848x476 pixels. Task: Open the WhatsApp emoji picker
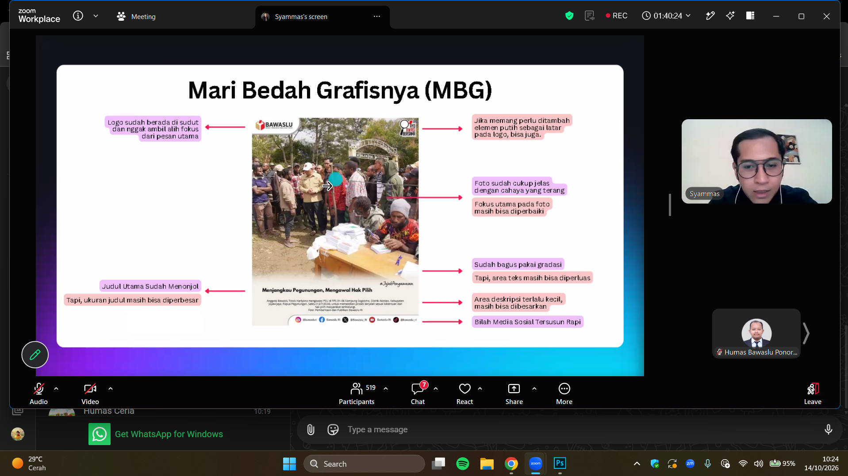click(x=333, y=430)
